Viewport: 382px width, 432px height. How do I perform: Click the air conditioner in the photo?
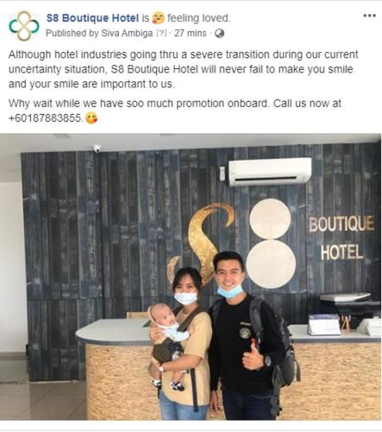pyautogui.click(x=270, y=172)
